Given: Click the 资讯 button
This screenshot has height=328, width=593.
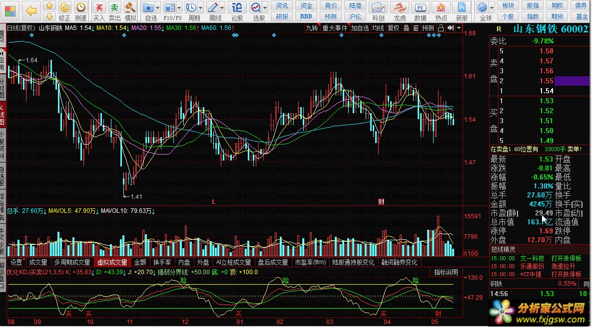Looking at the screenshot, I should [x=282, y=5].
